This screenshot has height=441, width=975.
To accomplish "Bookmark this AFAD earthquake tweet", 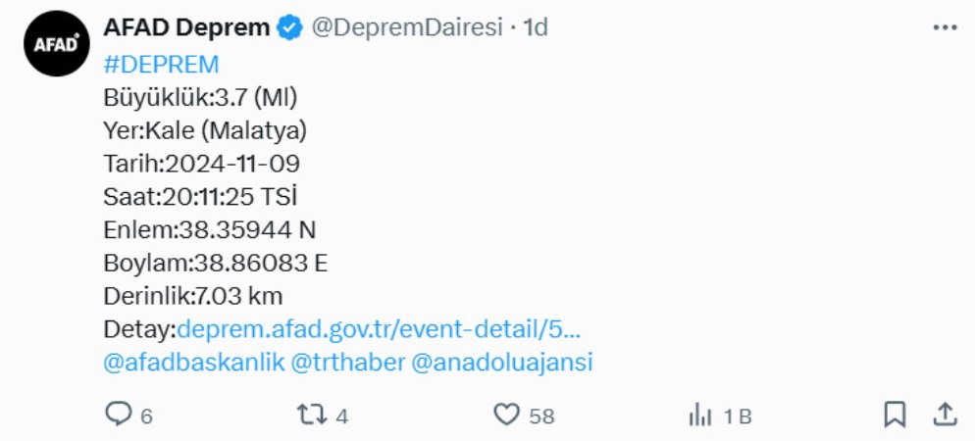I will point(895,416).
